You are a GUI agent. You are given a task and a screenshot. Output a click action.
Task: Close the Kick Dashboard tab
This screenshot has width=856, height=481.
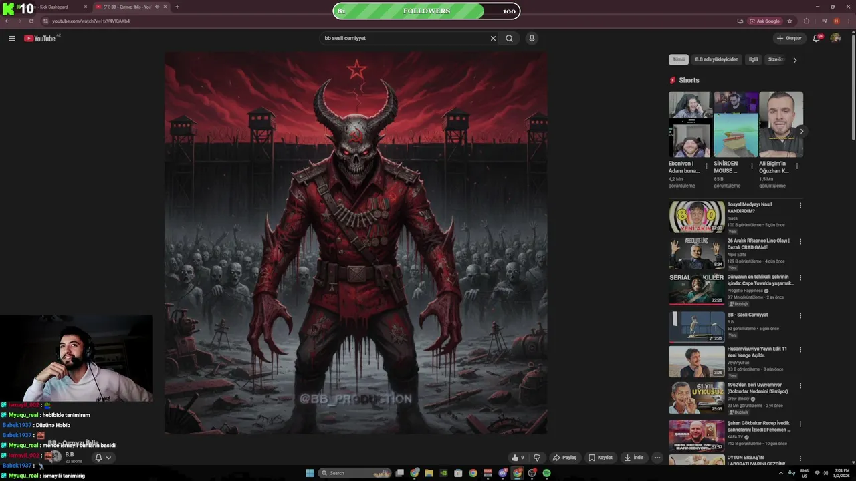pos(85,7)
